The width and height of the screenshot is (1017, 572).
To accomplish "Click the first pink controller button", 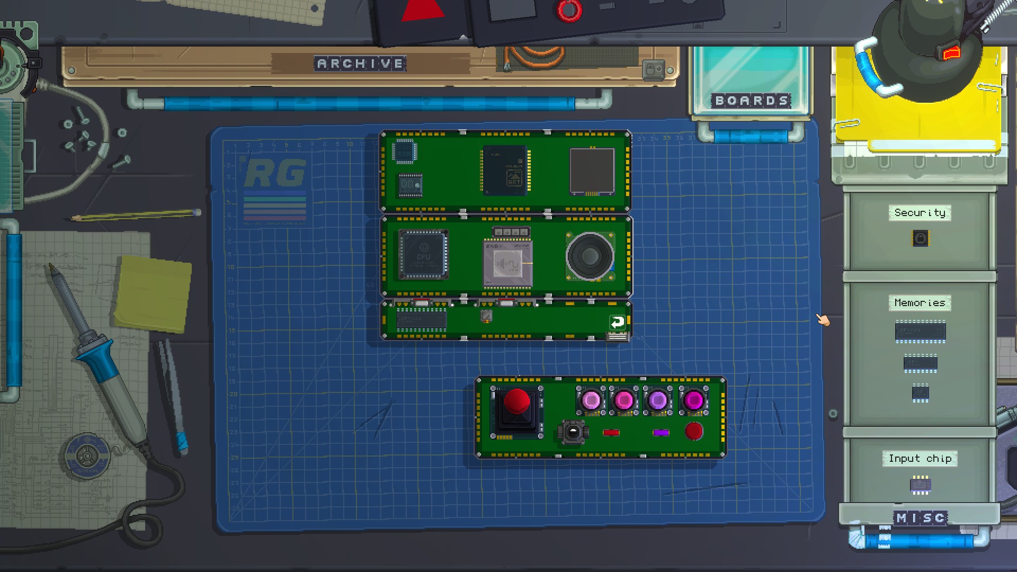I will point(591,400).
